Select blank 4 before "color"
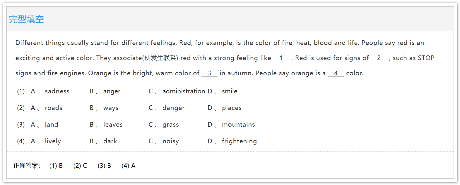This screenshot has width=460, height=185. pyautogui.click(x=336, y=73)
